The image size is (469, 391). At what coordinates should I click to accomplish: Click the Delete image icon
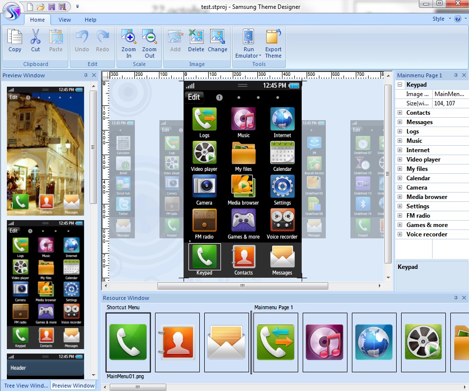pos(196,37)
